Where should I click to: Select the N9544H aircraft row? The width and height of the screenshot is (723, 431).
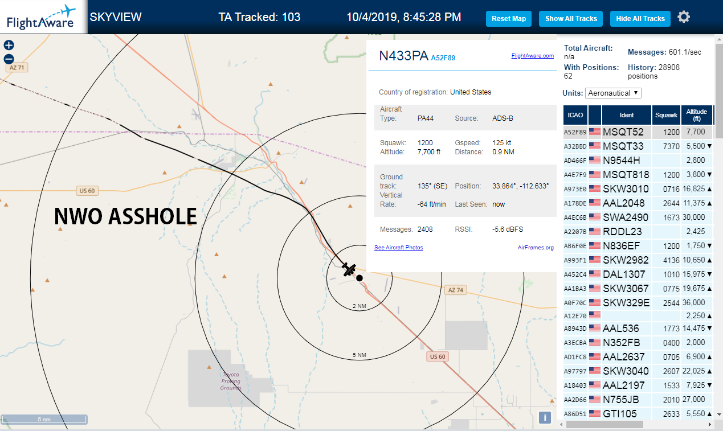point(638,161)
